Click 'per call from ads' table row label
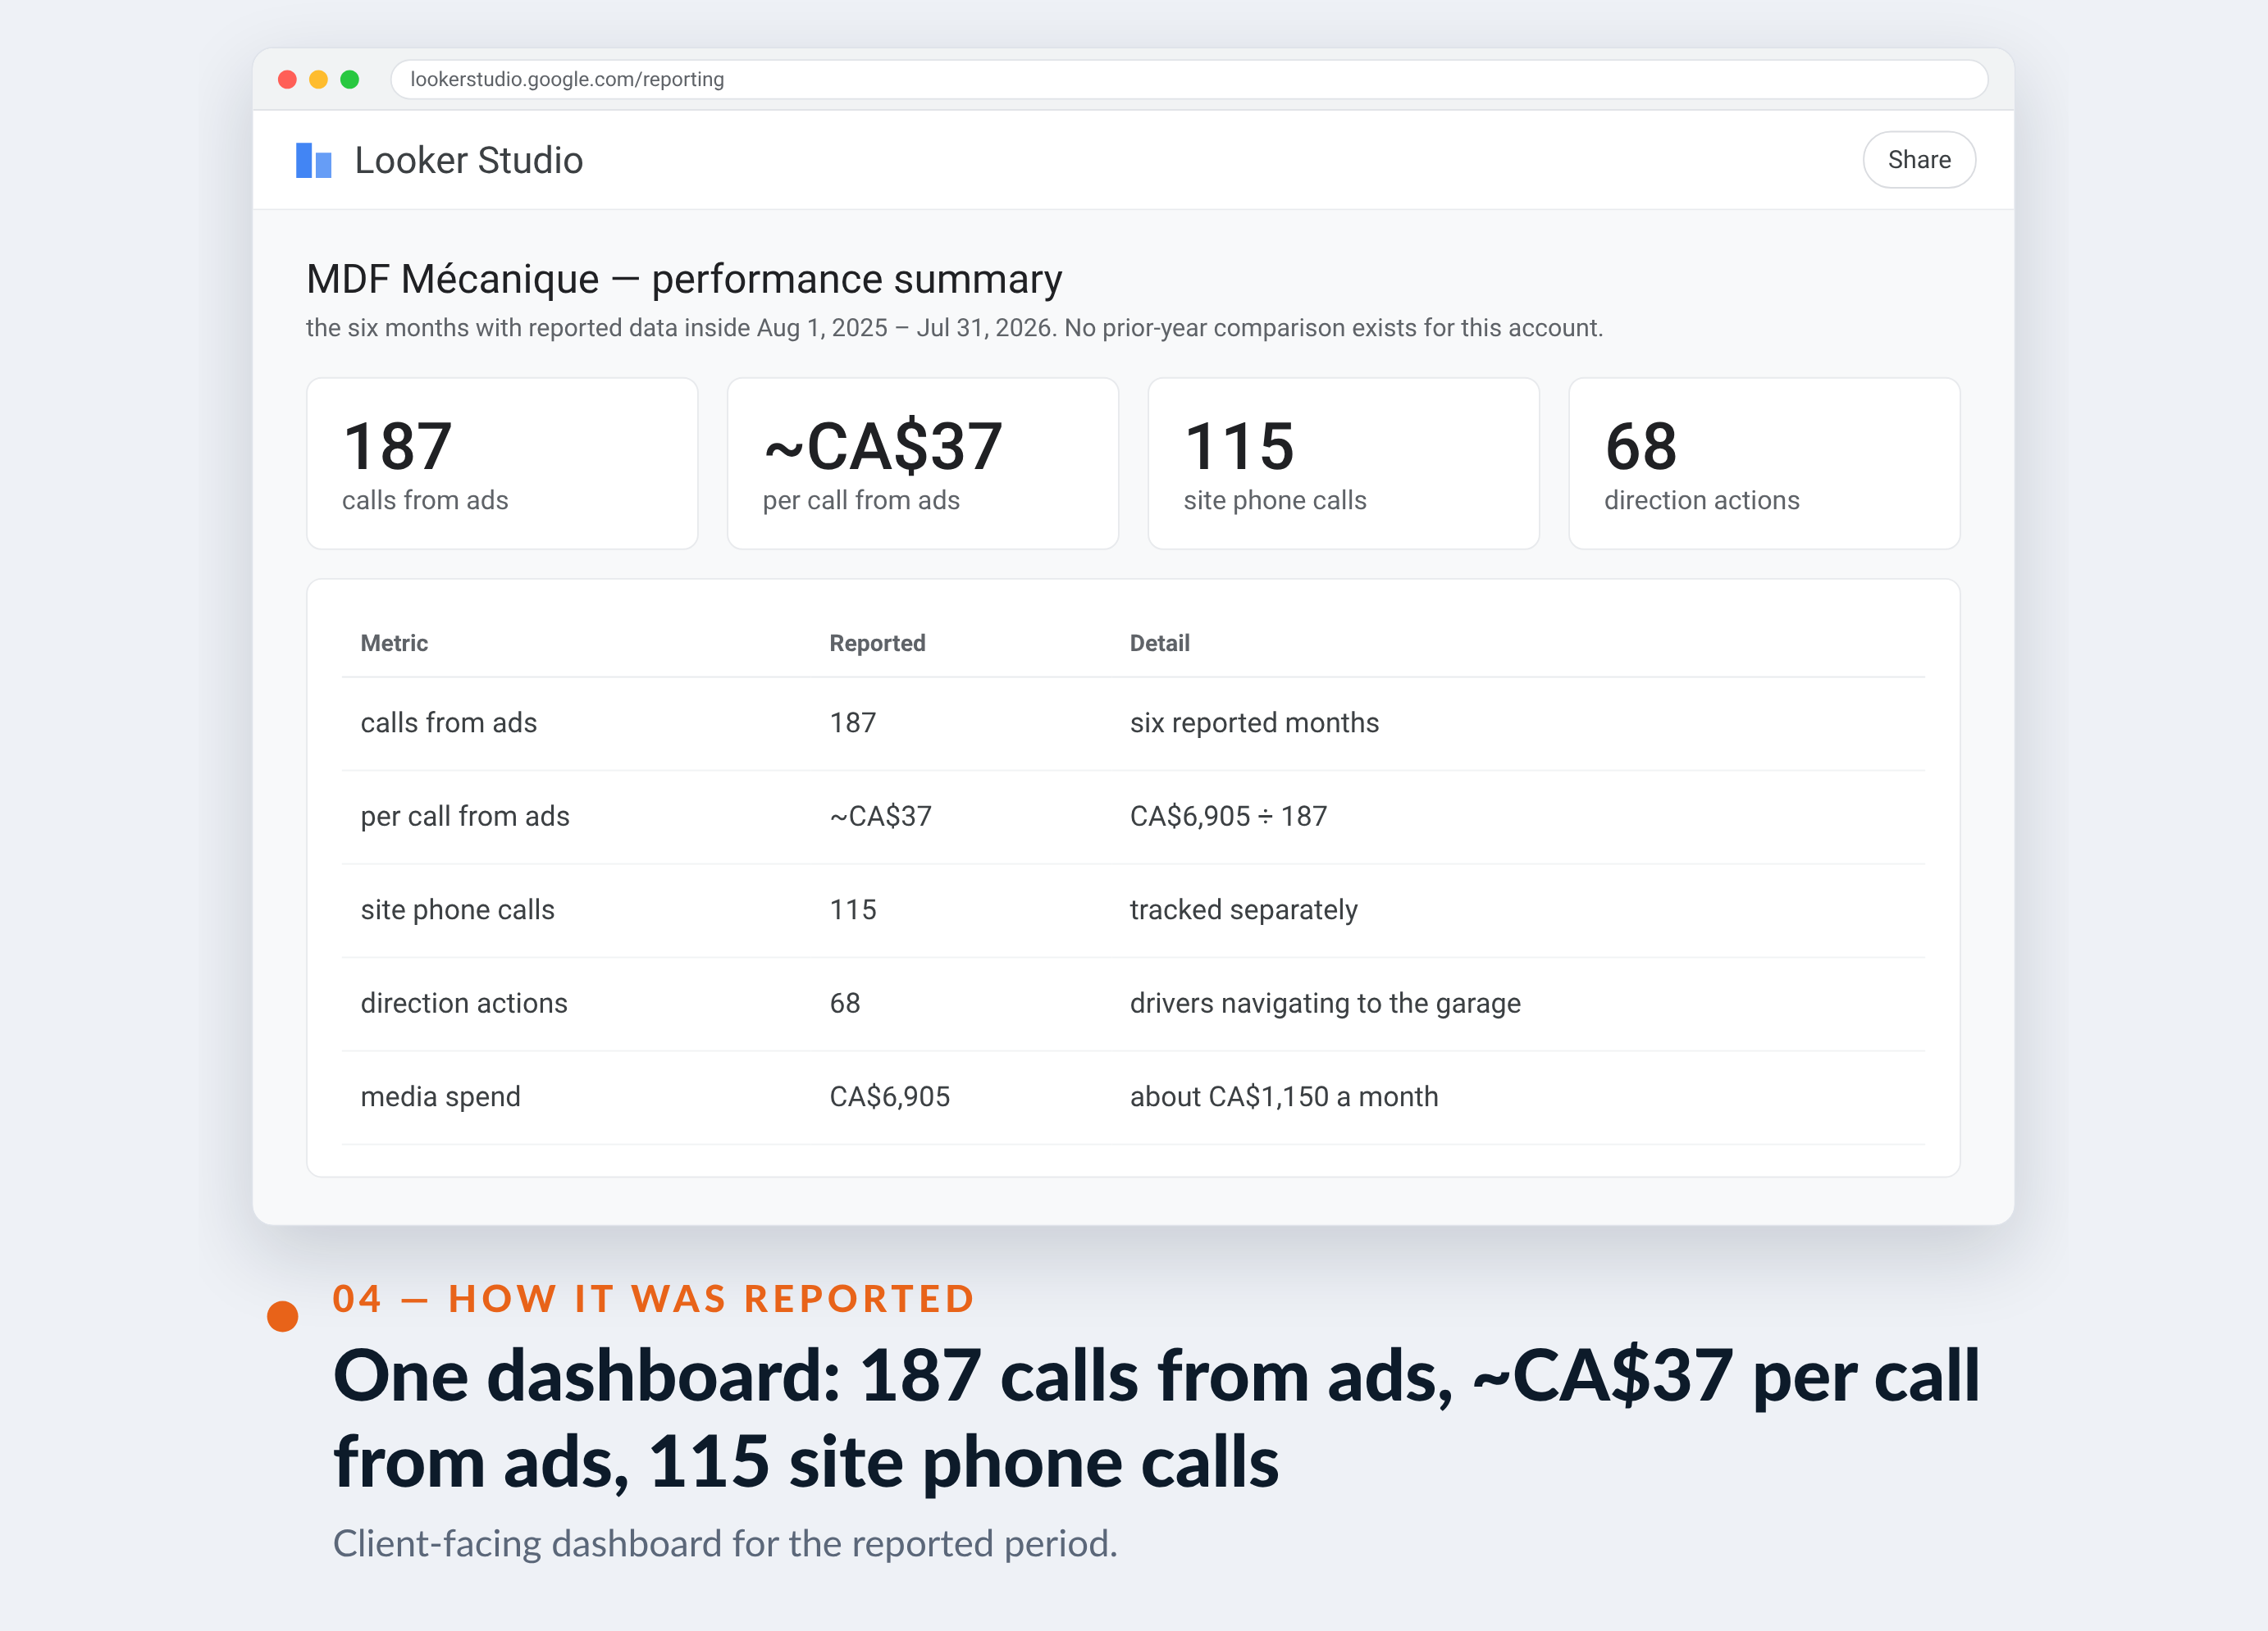This screenshot has height=1631, width=2268. pos(465,816)
